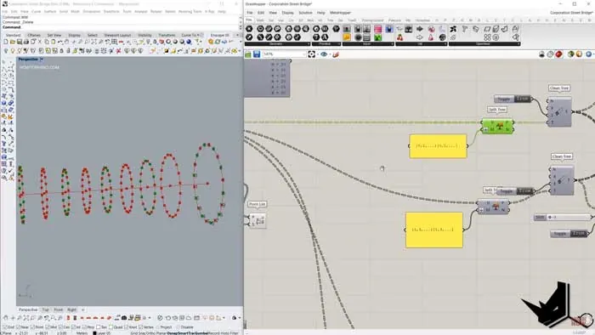Screen dimensions: 595x335
Task: Click the Meters units field in Rhino status bar
Action: 82,333
